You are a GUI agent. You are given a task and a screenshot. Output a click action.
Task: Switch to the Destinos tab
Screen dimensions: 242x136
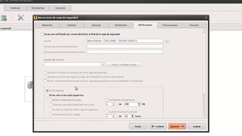tap(71, 25)
